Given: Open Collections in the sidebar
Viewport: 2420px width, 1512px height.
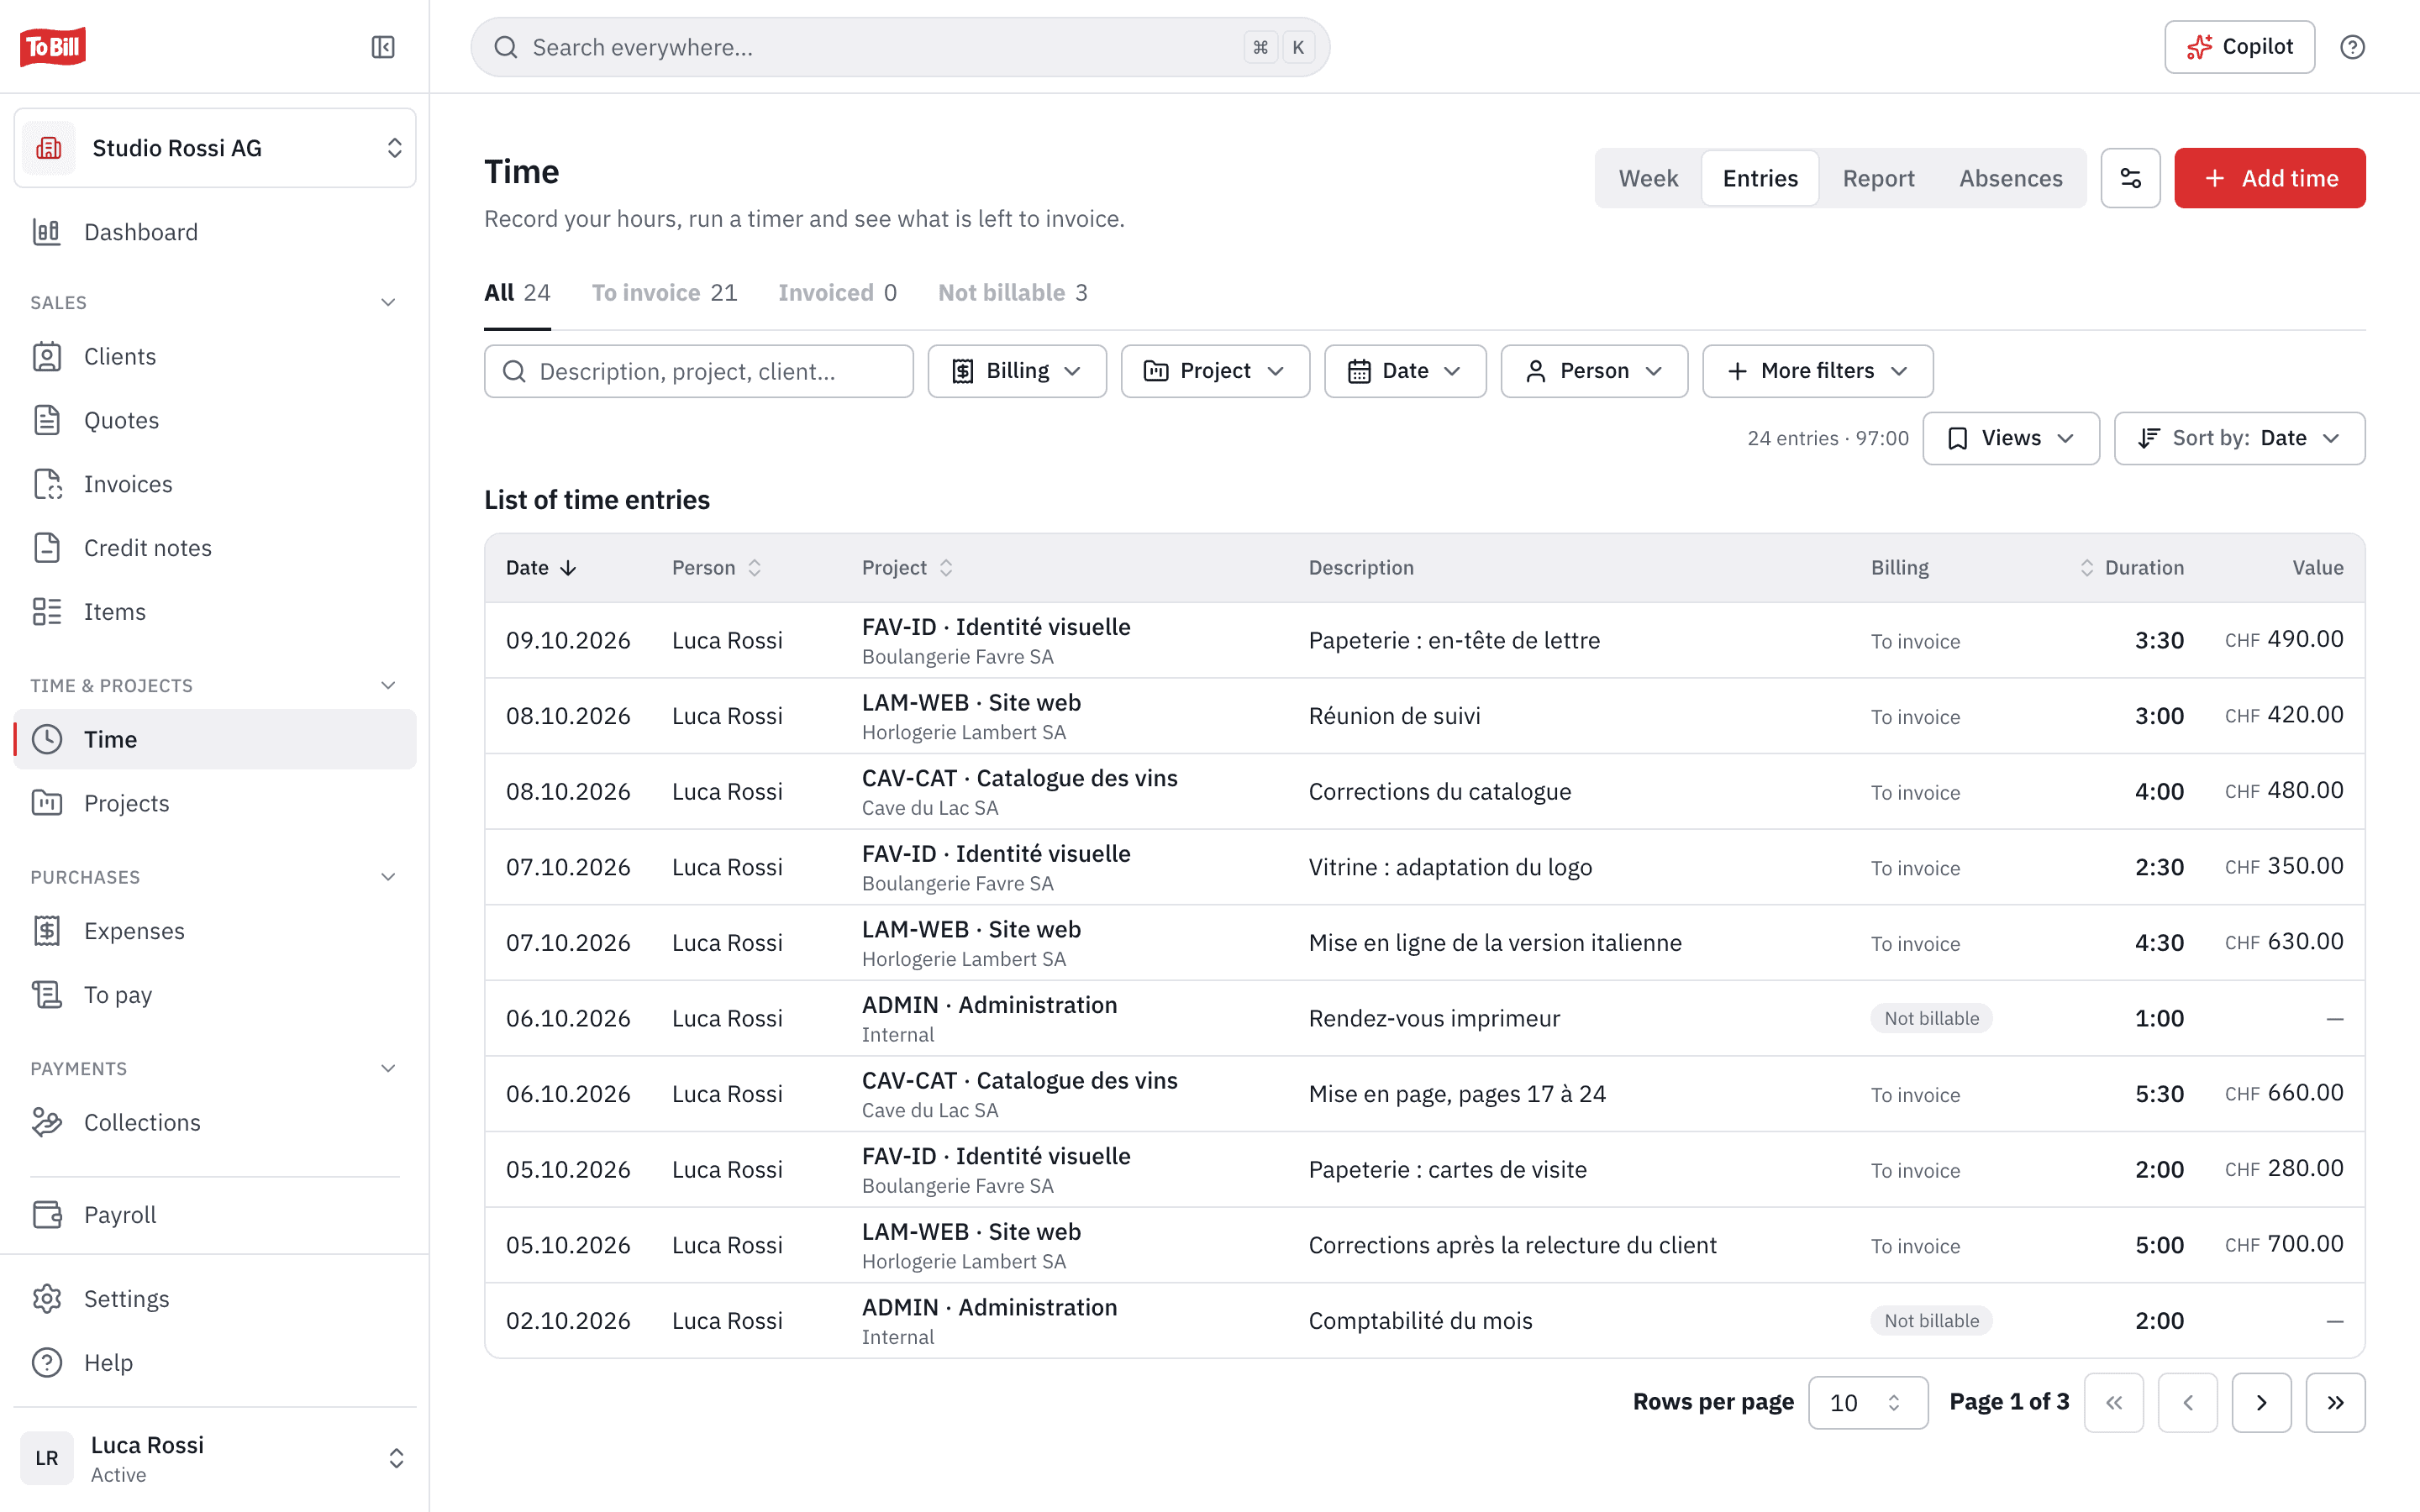Looking at the screenshot, I should 215,1122.
